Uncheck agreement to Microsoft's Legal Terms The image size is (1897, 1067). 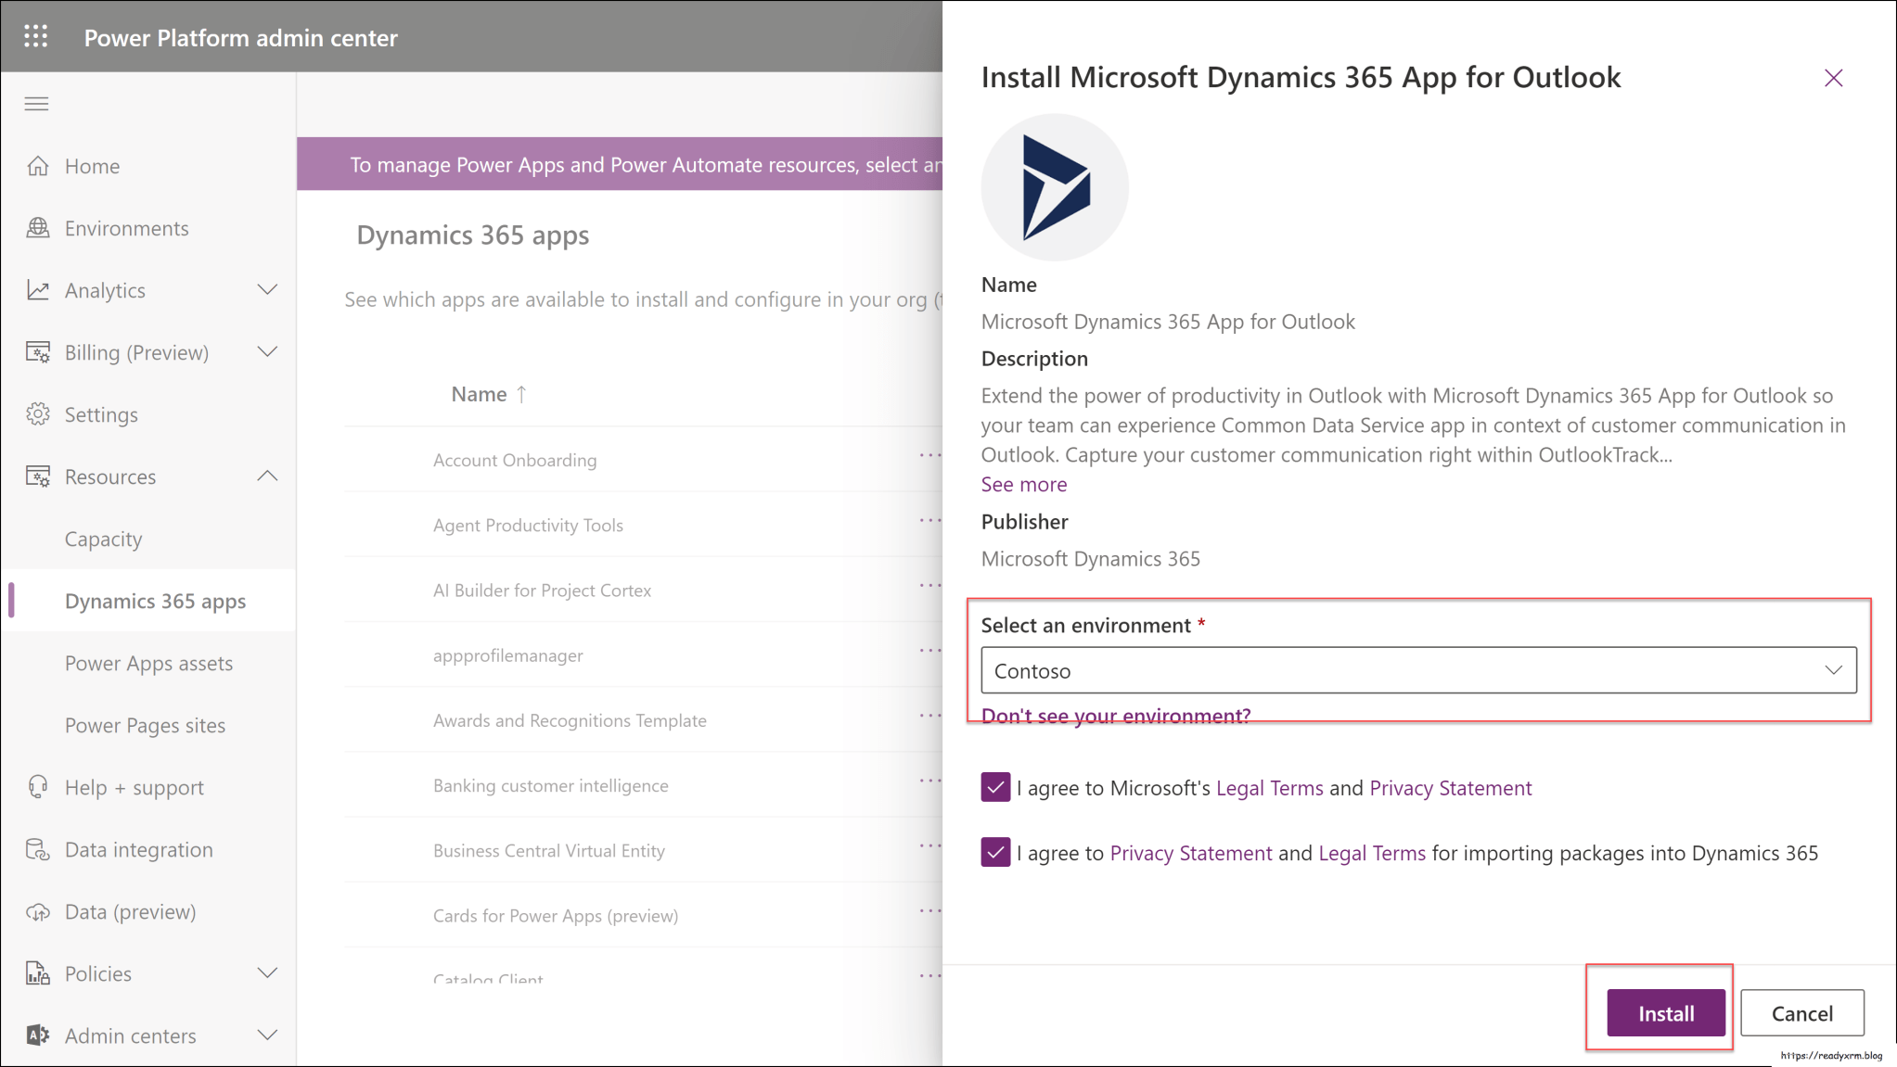click(x=994, y=787)
